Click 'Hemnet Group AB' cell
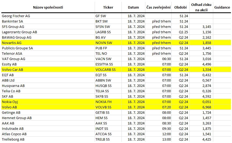The image size is (232, 143). coord(17,118)
